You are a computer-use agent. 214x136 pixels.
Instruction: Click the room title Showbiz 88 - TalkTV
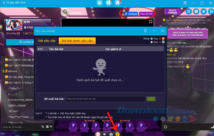[x=20, y=33]
